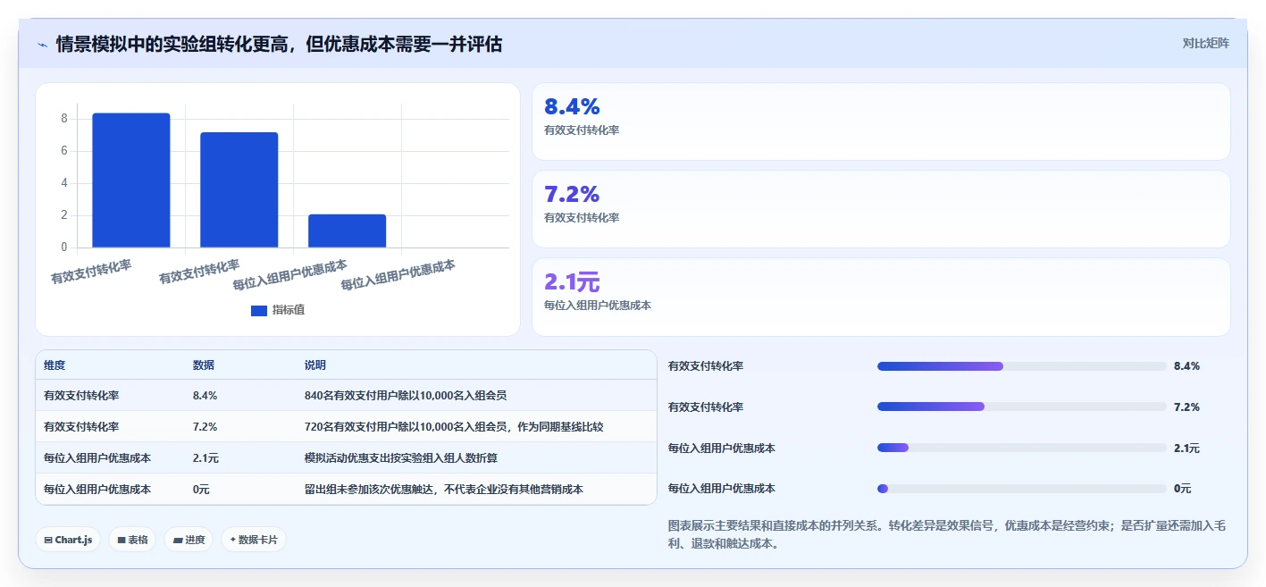Click the tallest chart bar near value 8
Screen dimensions: 1266x587
[x=131, y=180]
